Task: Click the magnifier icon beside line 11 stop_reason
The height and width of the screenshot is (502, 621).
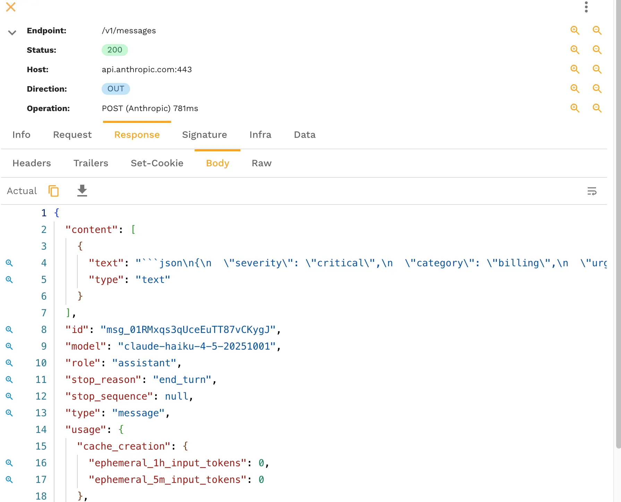Action: [x=9, y=379]
